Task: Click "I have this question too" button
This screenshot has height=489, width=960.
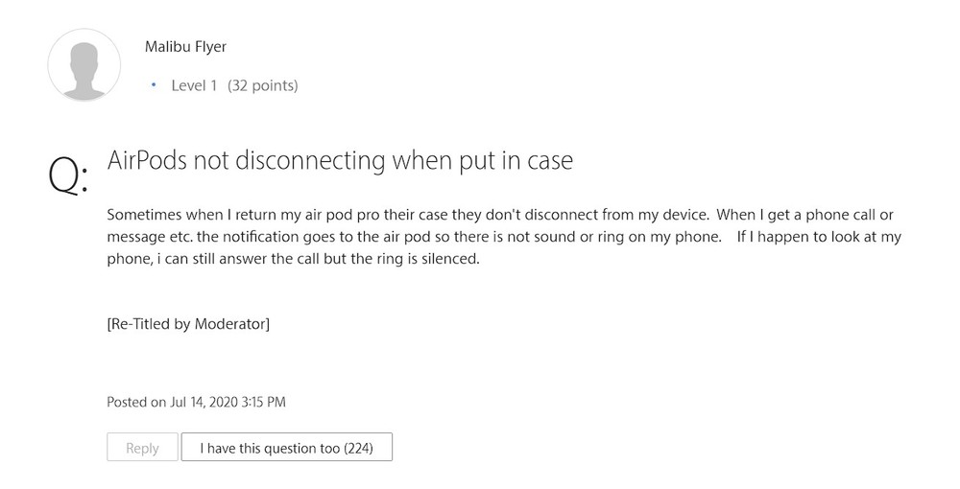Action: click(286, 448)
